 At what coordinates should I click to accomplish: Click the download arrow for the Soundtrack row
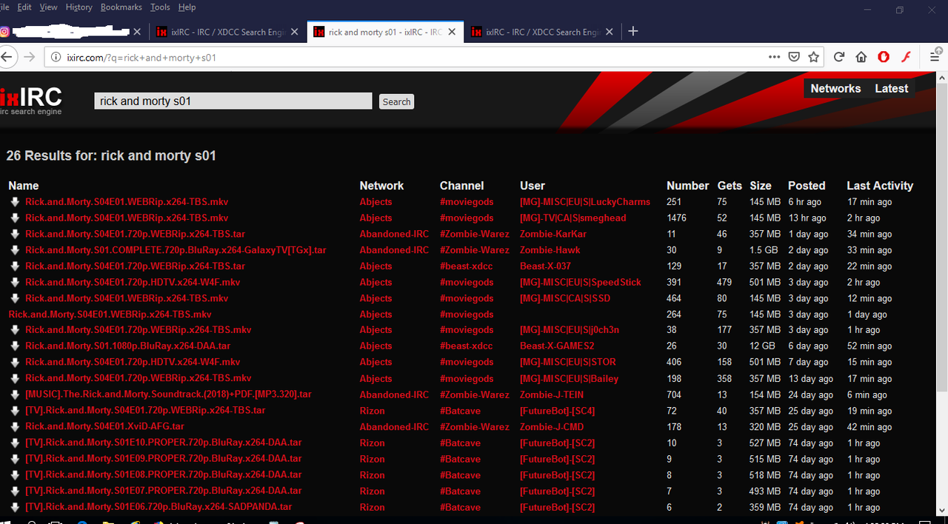pos(15,394)
